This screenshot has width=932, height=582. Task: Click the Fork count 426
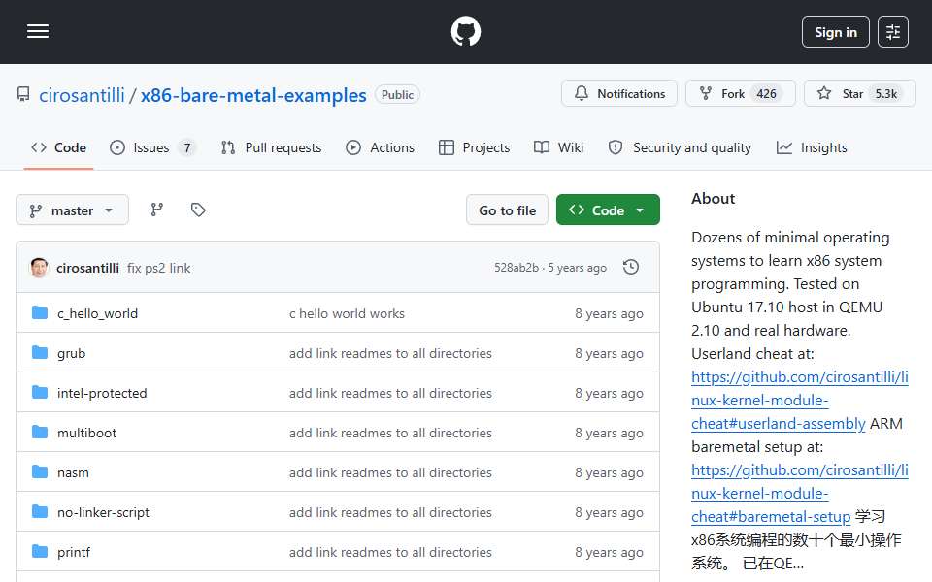pos(766,94)
